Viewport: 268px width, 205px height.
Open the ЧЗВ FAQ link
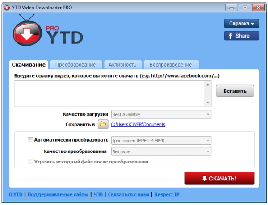[98, 194]
